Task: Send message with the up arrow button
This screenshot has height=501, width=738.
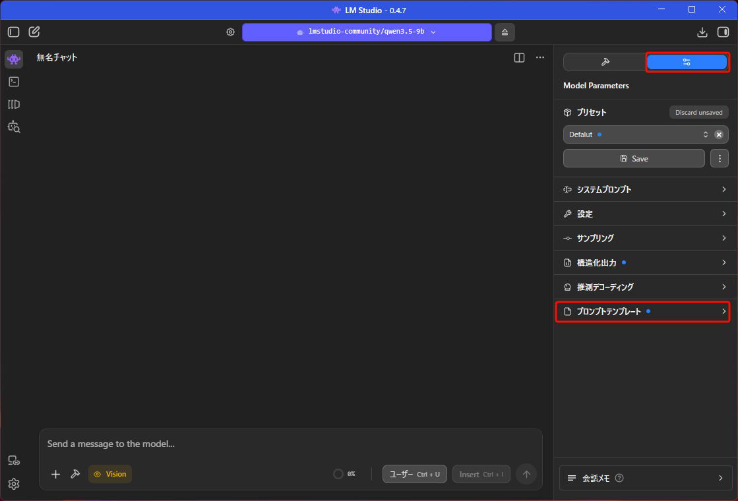Action: 526,474
